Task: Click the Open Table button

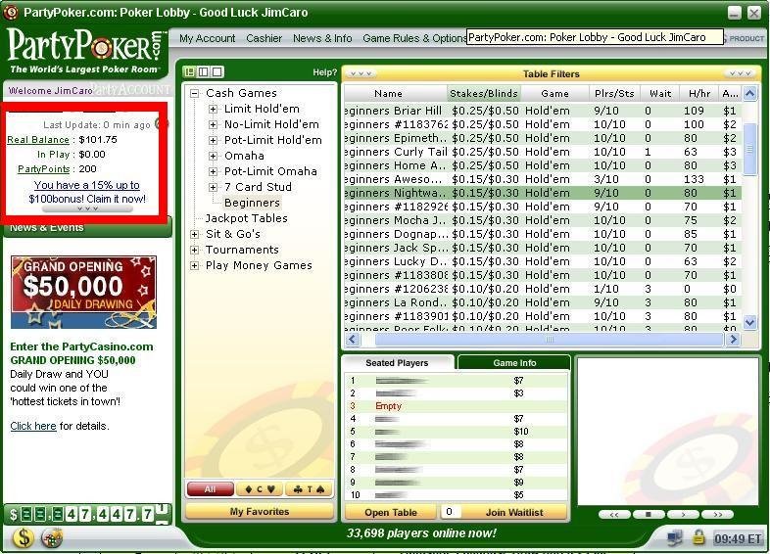Action: [391, 512]
